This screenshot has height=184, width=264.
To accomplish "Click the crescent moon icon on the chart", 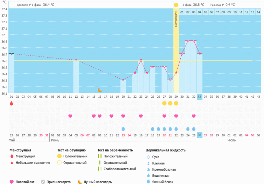I will [x=100, y=90].
